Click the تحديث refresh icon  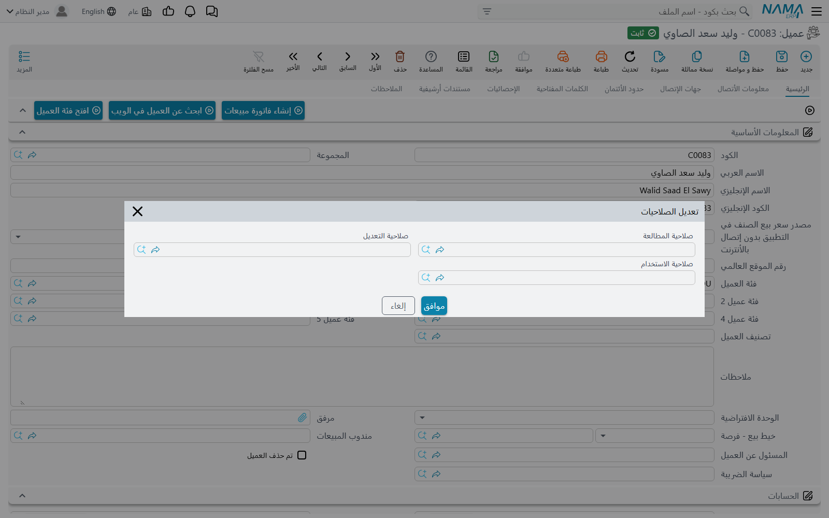[630, 56]
